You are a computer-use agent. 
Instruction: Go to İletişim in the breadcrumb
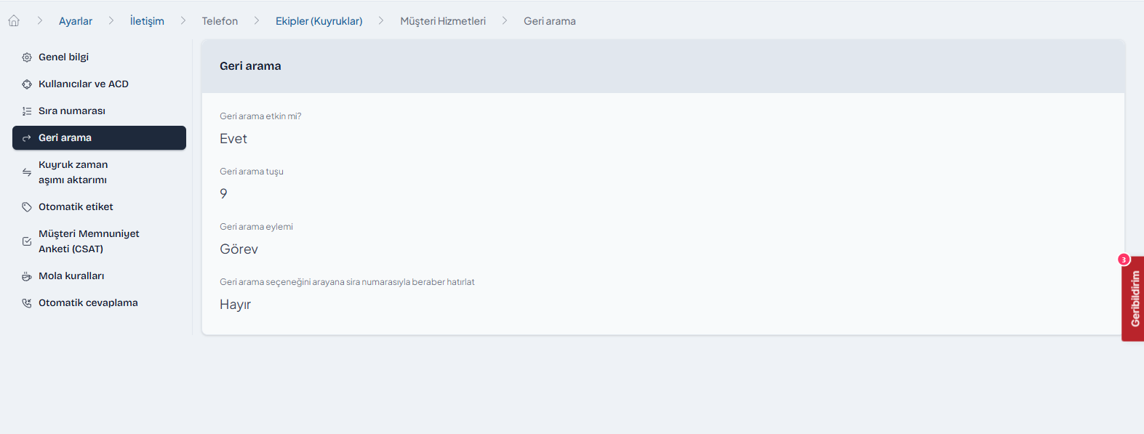[147, 21]
